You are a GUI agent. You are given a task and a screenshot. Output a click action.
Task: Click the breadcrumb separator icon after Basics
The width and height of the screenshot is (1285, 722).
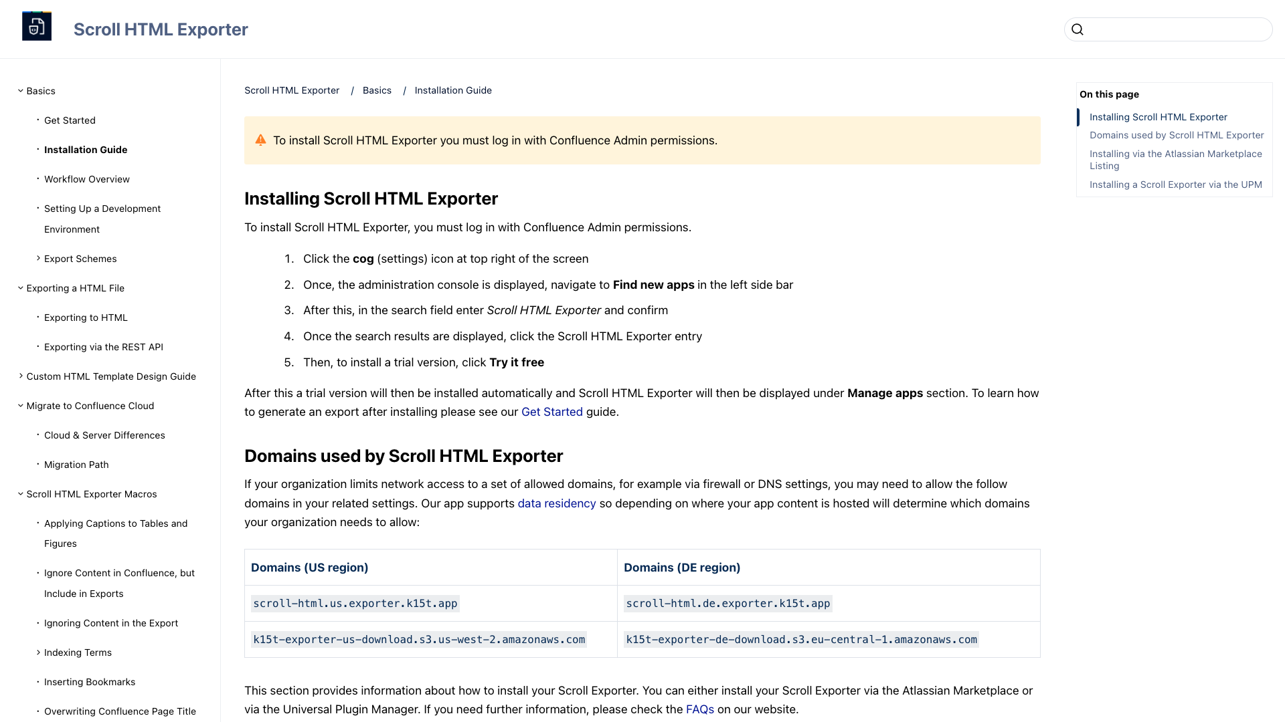click(x=404, y=90)
